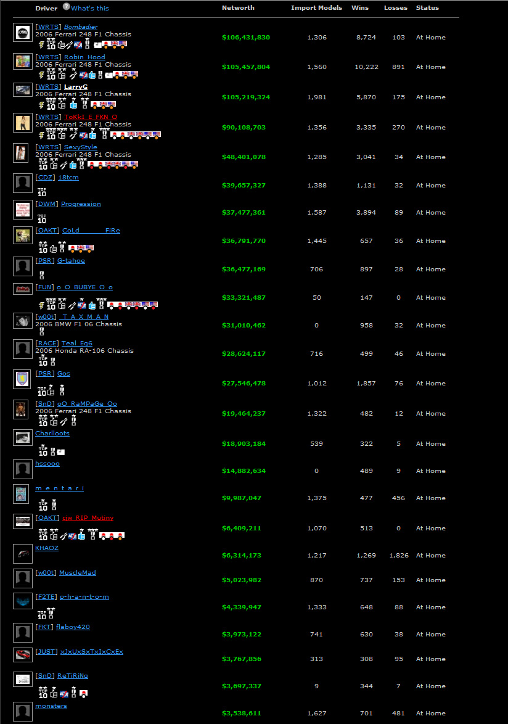This screenshot has height=724, width=508.
Task: Click the Gos crest avatar thumbnail
Action: pos(22,379)
